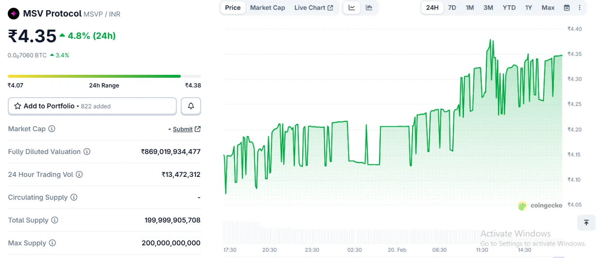Open Circulating Supply info icon
600x258 pixels.
pyautogui.click(x=74, y=197)
